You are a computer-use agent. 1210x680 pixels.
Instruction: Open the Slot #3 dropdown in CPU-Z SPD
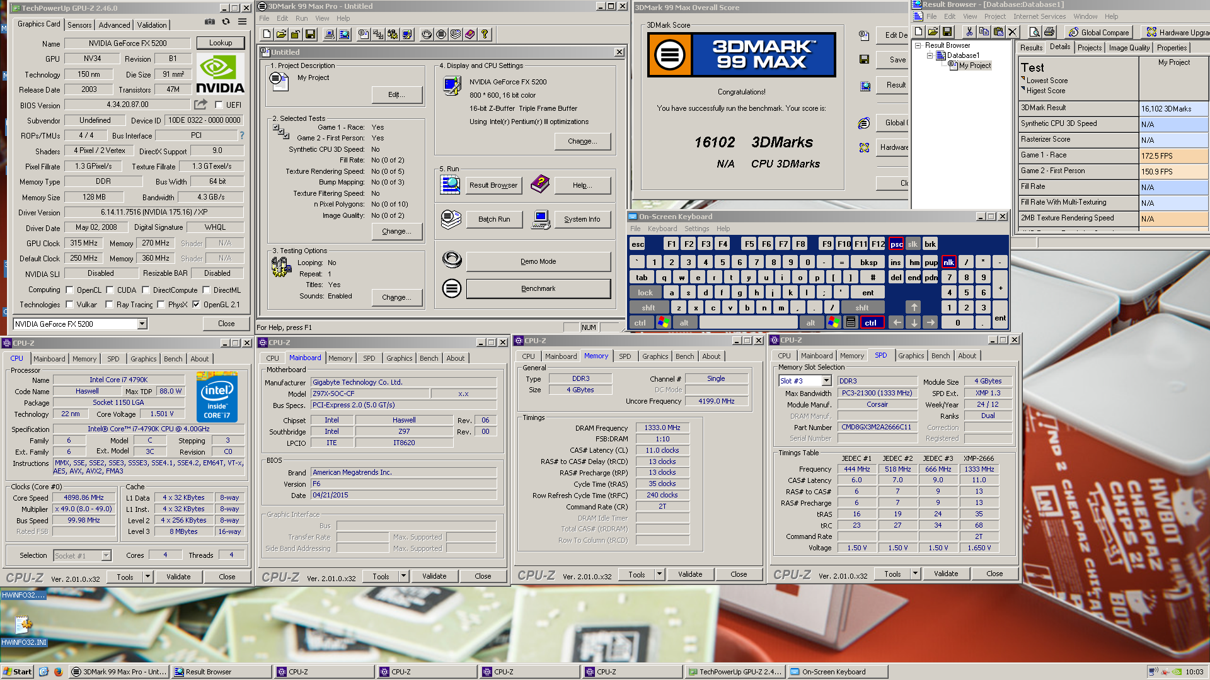826,381
